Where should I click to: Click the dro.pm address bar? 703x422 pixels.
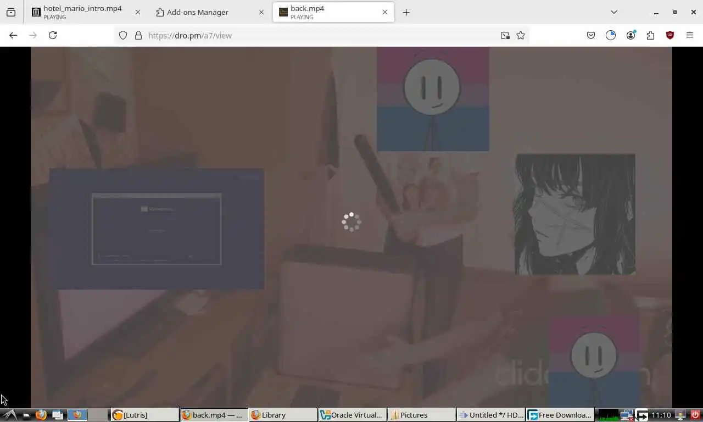click(x=321, y=35)
